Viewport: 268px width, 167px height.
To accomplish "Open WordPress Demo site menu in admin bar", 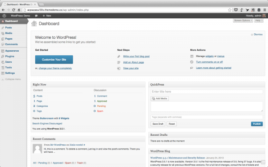I will tap(21, 16).
